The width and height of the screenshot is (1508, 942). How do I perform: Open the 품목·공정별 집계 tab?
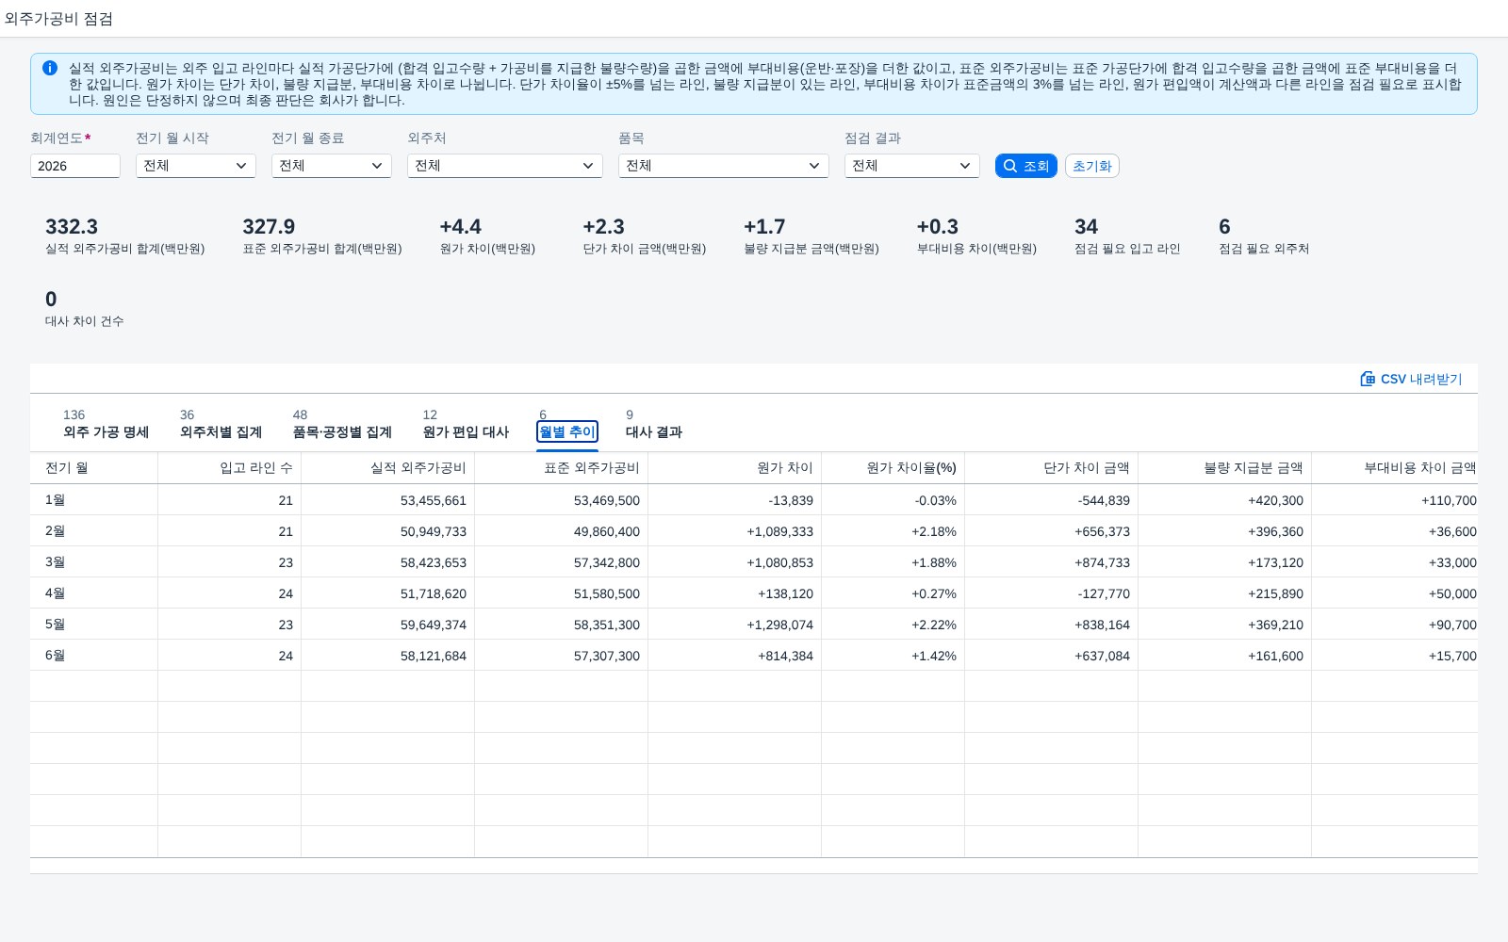(342, 424)
